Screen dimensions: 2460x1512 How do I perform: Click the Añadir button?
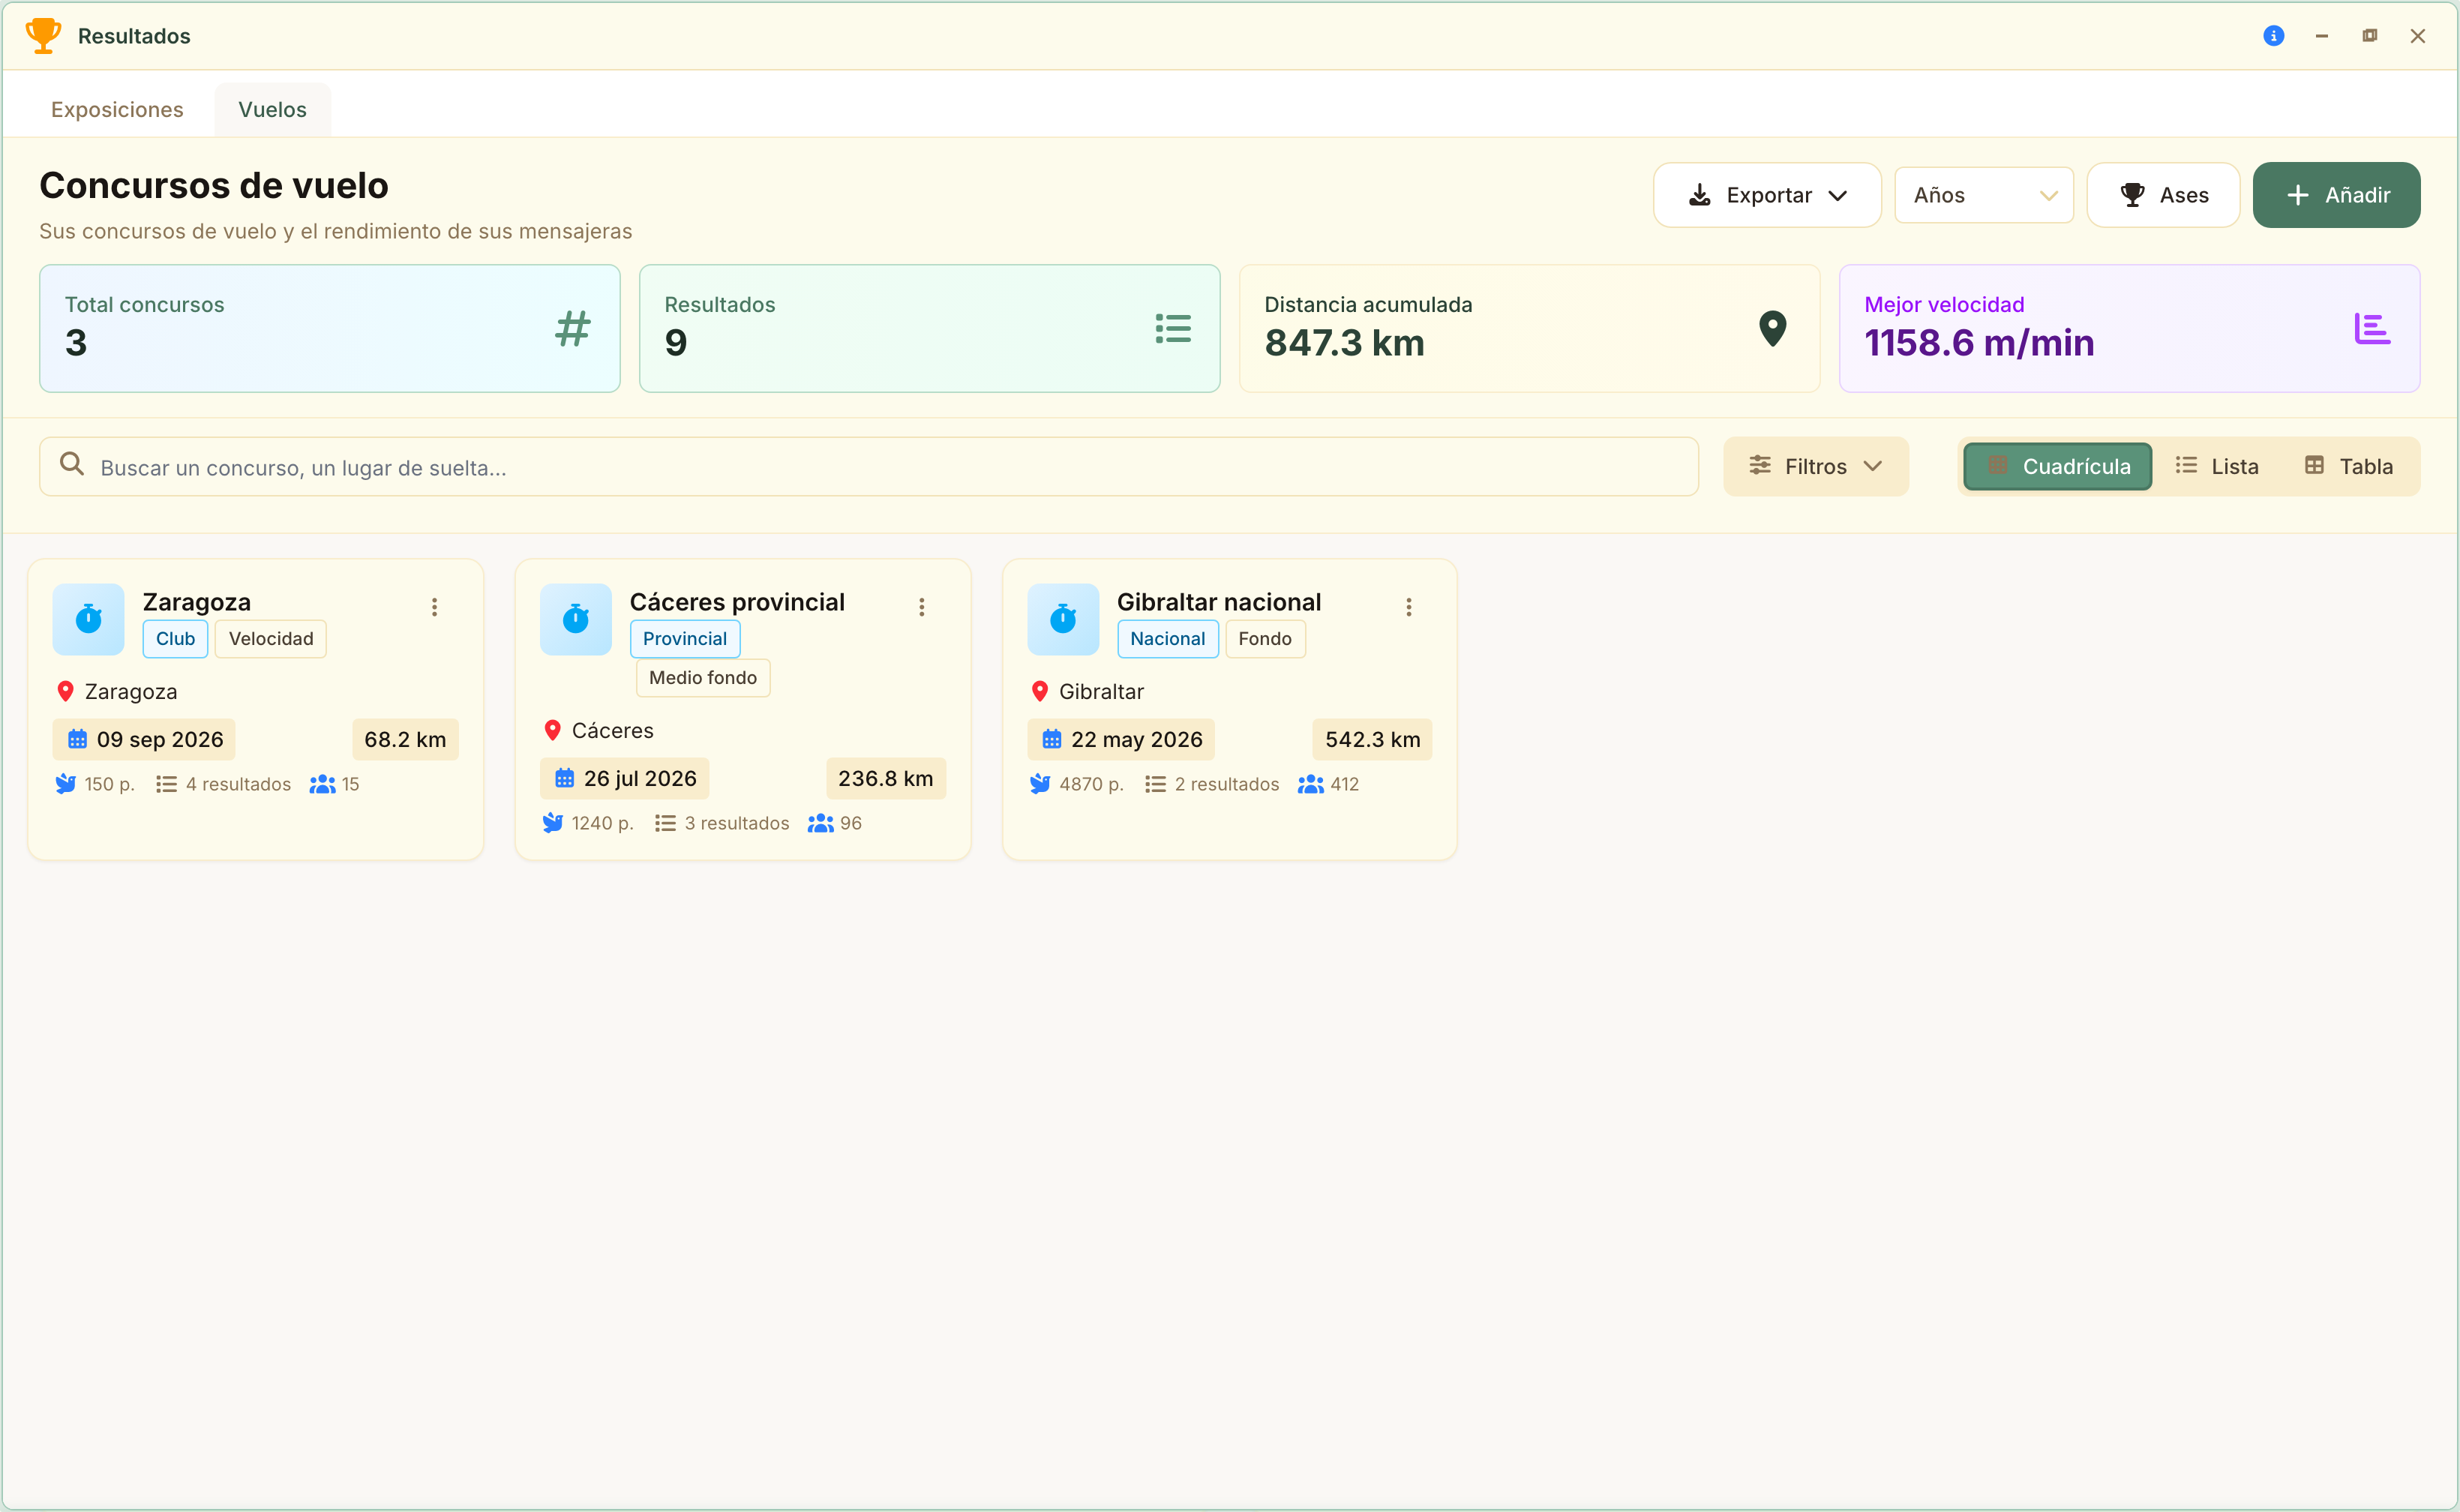tap(2336, 195)
